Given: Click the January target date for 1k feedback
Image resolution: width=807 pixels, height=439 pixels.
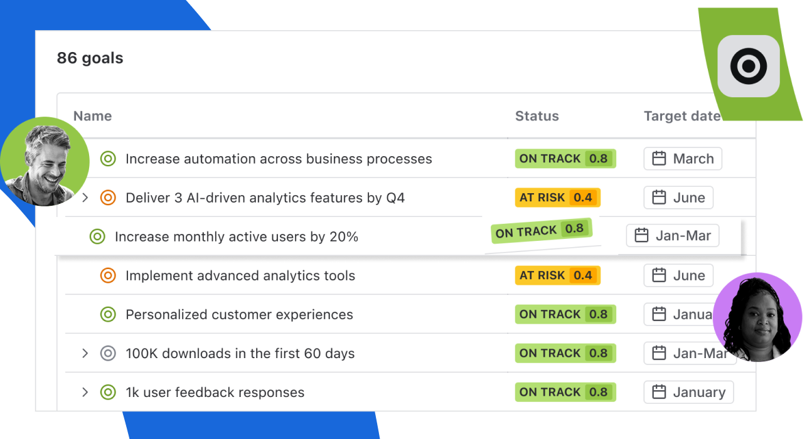Looking at the screenshot, I should 688,392.
